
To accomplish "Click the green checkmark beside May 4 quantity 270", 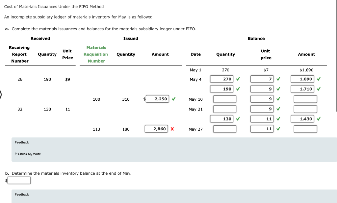I will click(x=238, y=79).
